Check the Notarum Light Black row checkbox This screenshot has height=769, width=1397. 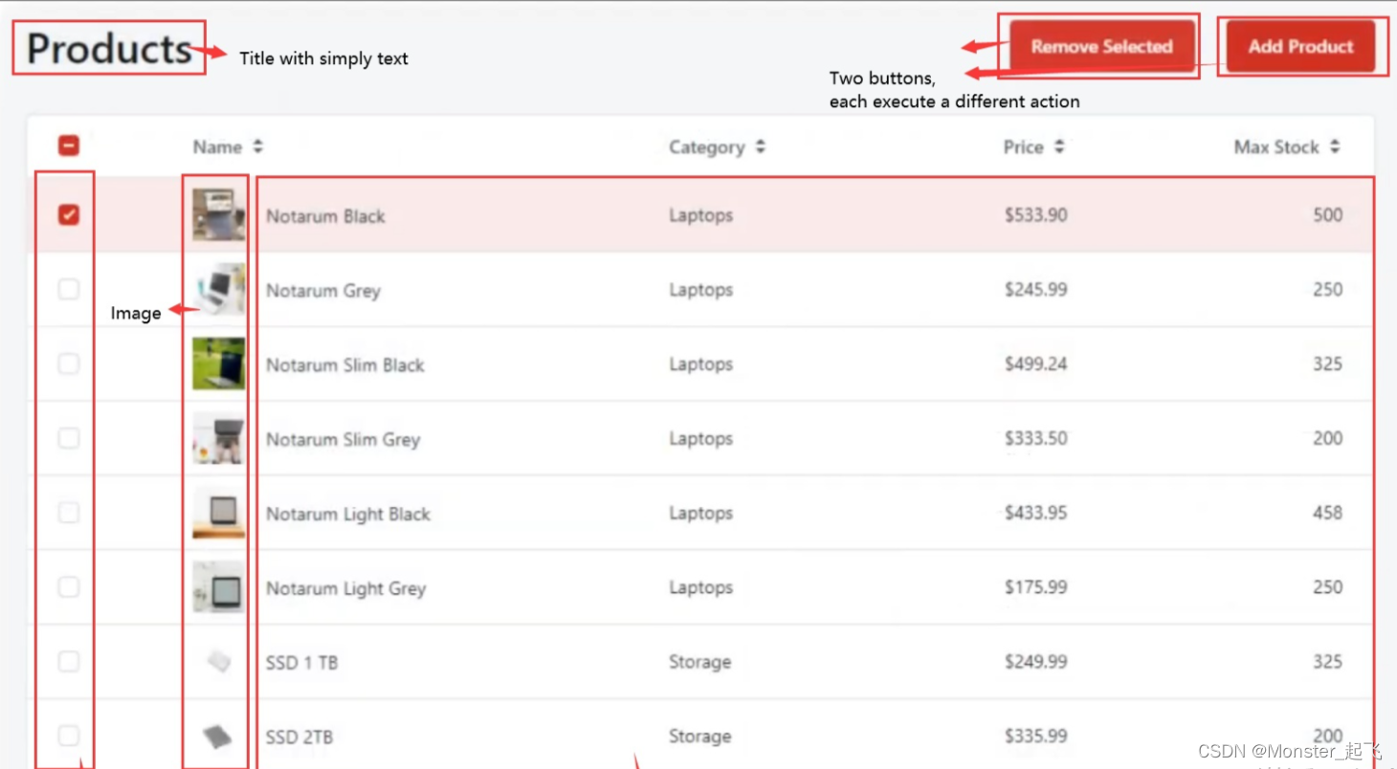click(x=69, y=513)
